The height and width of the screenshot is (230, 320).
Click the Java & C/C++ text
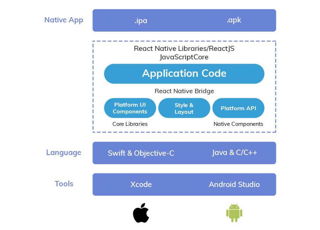point(235,153)
